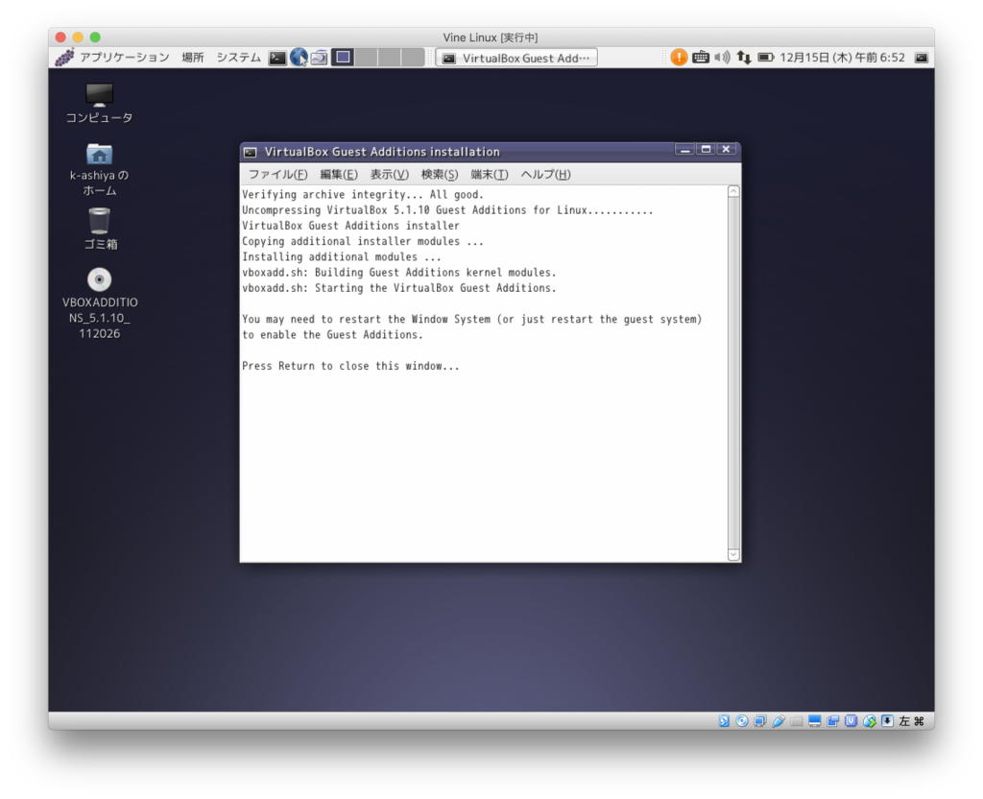Open the 端末(T) menu in the terminal

(489, 175)
